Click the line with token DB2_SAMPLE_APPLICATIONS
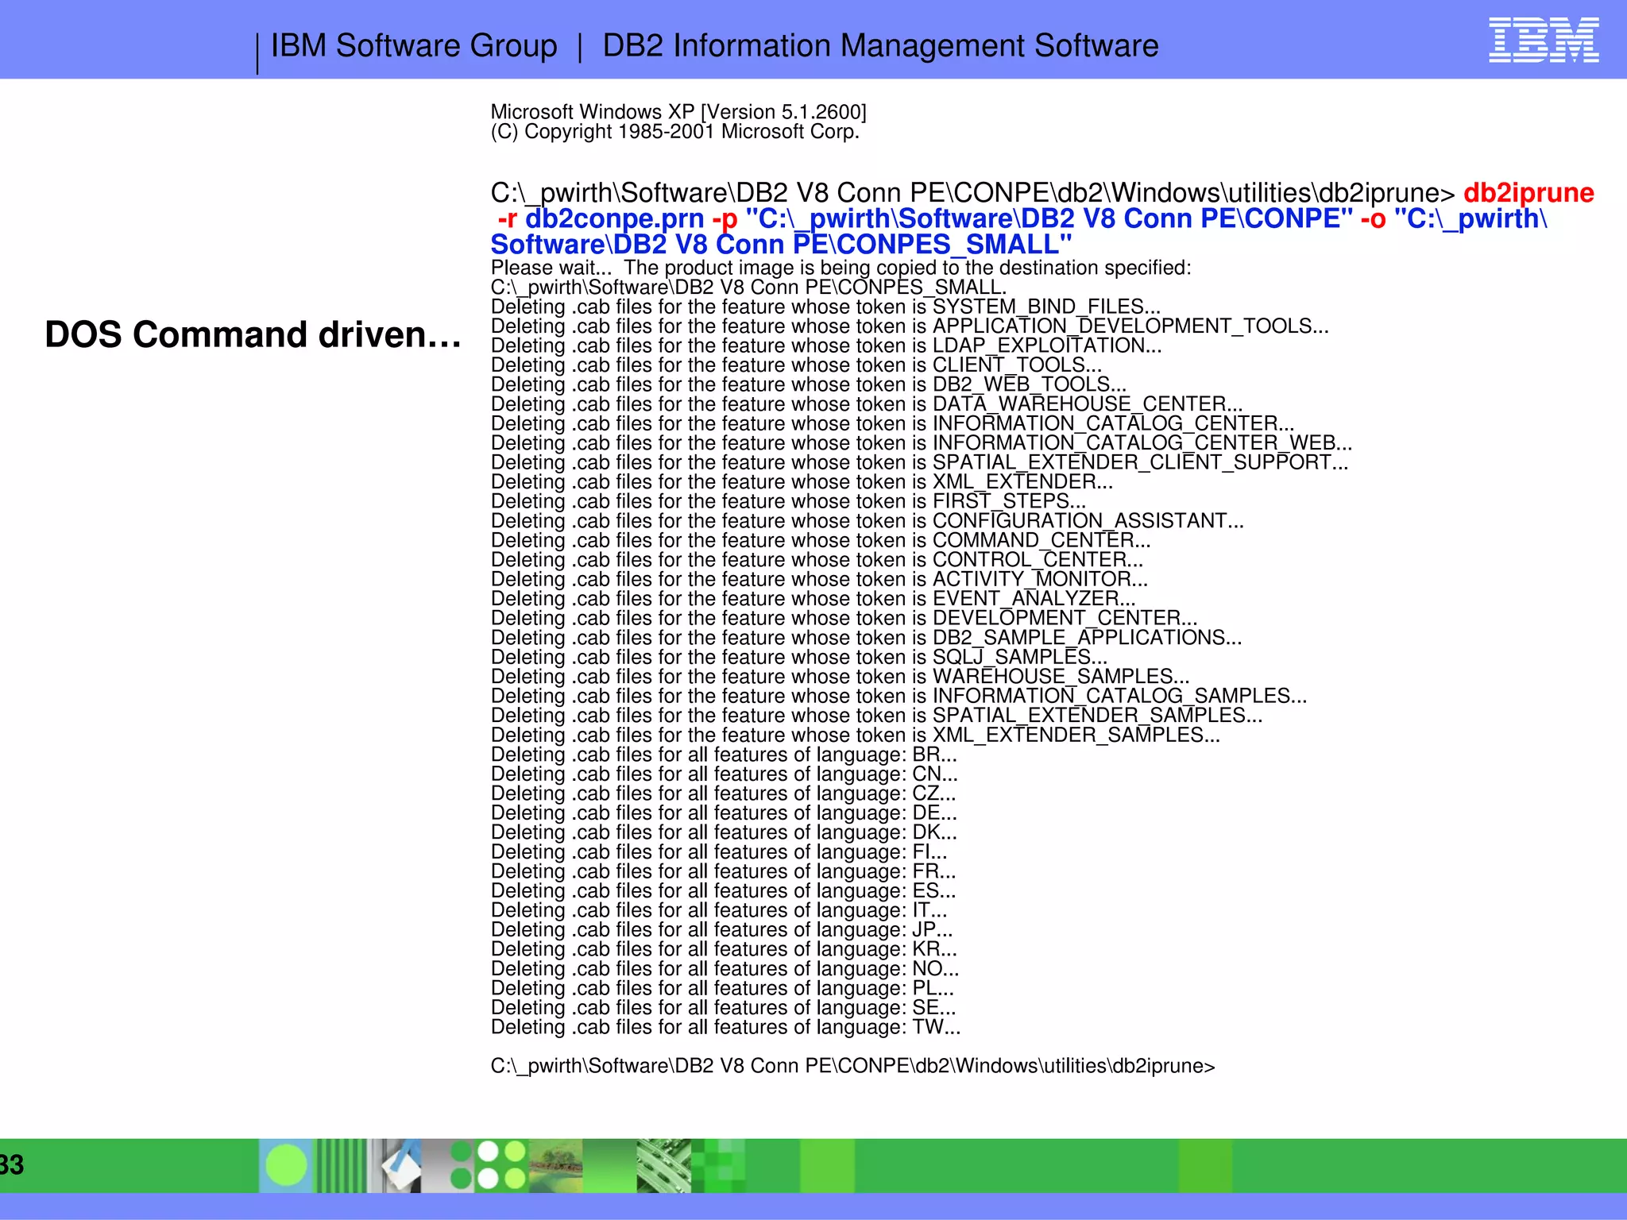Screen dimensions: 1627x1220 pyautogui.click(x=867, y=638)
